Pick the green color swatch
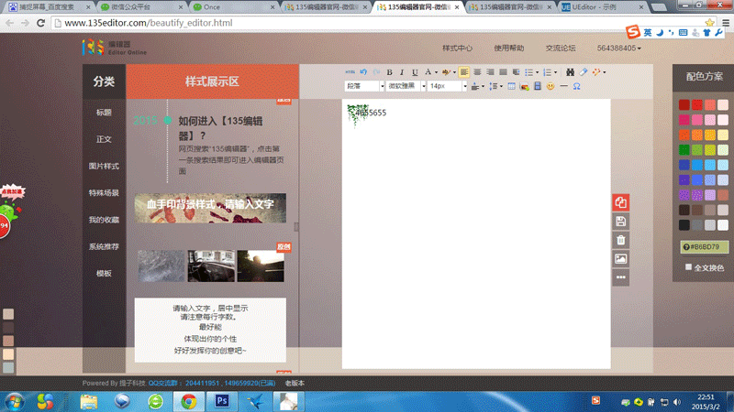 coord(684,149)
